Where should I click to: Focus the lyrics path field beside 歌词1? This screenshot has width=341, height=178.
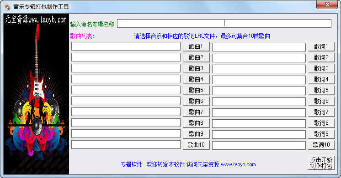click(259, 47)
